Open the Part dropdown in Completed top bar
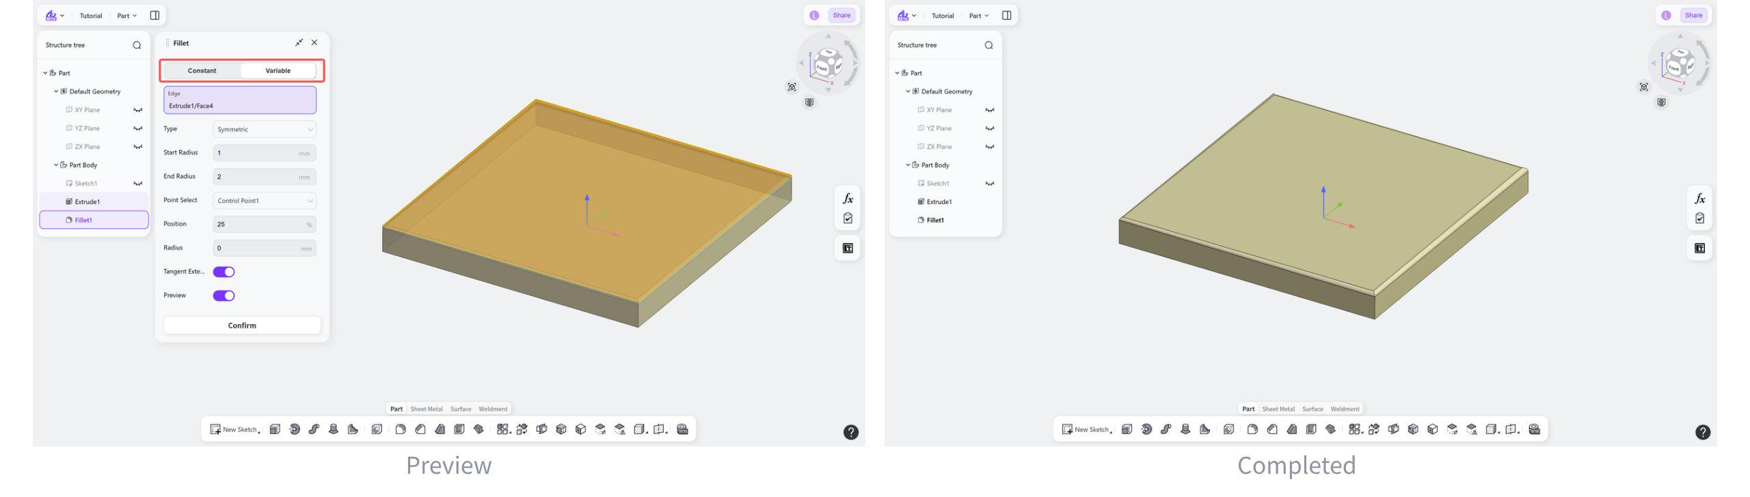Image resolution: width=1750 pixels, height=497 pixels. [x=979, y=16]
